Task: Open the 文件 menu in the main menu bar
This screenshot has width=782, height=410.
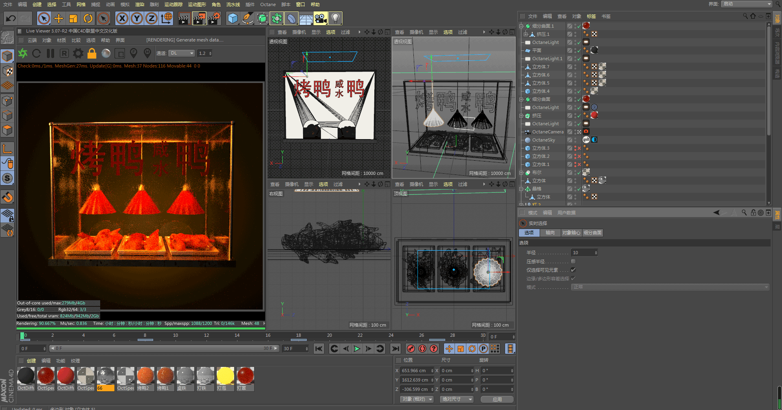Action: tap(8, 4)
